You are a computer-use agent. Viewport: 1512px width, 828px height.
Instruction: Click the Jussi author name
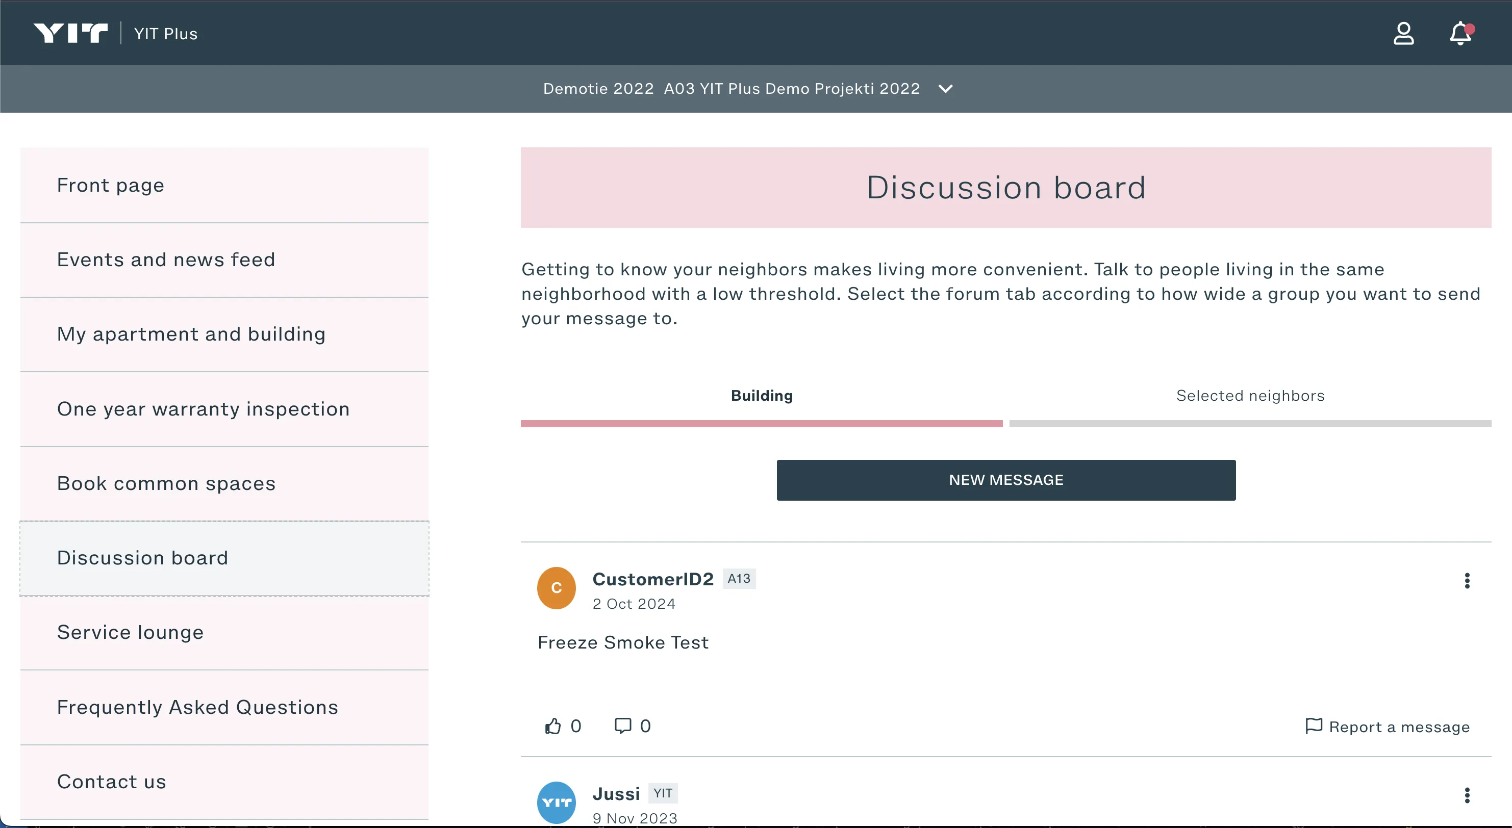click(x=616, y=794)
